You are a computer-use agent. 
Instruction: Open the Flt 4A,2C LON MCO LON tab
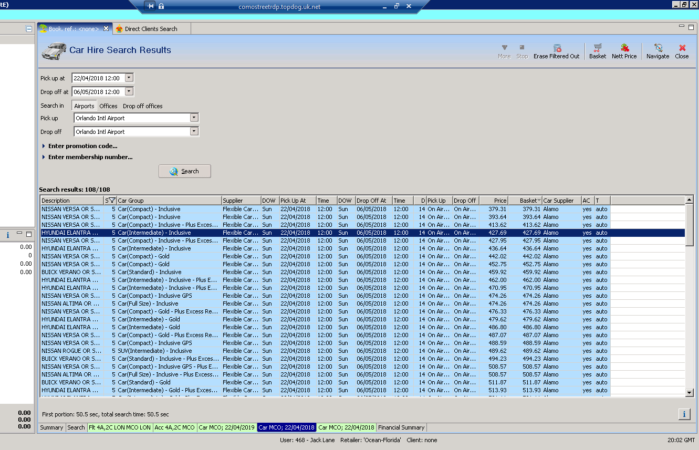(x=120, y=427)
